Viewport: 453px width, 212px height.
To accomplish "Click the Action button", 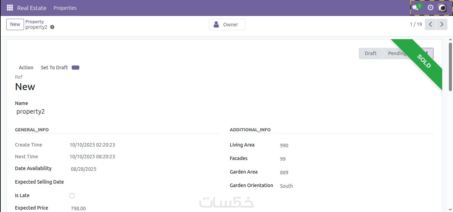I will [x=26, y=68].
